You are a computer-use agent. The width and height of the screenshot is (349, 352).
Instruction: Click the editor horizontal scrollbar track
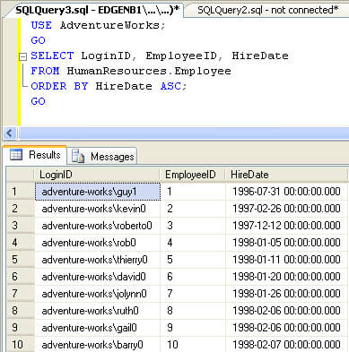(x=183, y=133)
